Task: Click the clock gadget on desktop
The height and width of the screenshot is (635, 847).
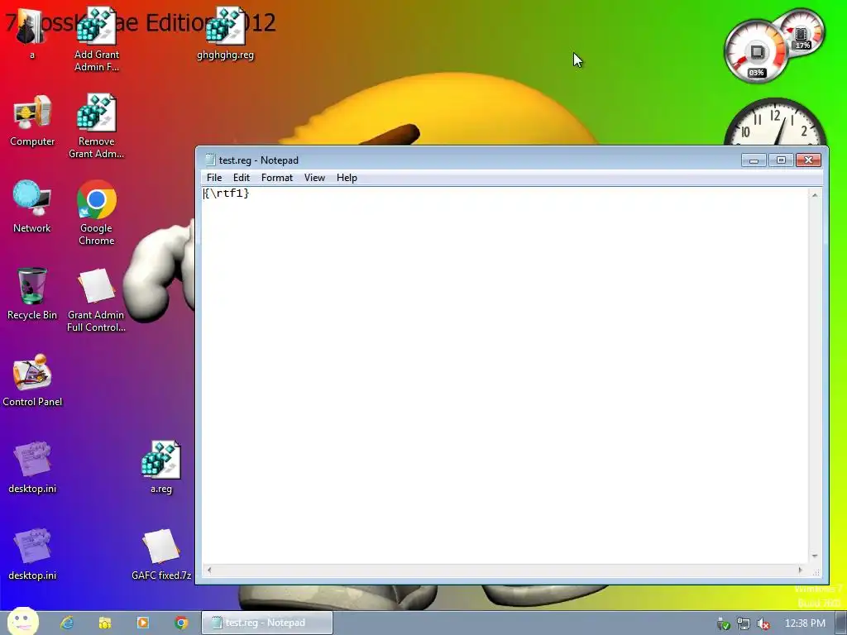Action: [x=774, y=122]
